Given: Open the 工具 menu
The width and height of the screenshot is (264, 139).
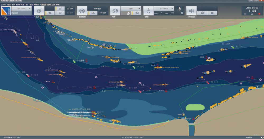Looking at the screenshot, I should [x=54, y=5].
